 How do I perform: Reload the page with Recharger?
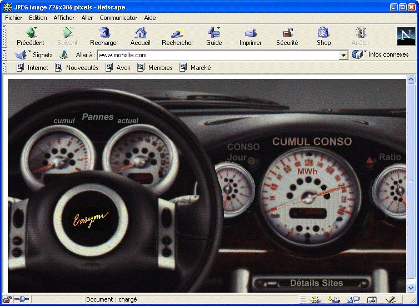[x=104, y=37]
